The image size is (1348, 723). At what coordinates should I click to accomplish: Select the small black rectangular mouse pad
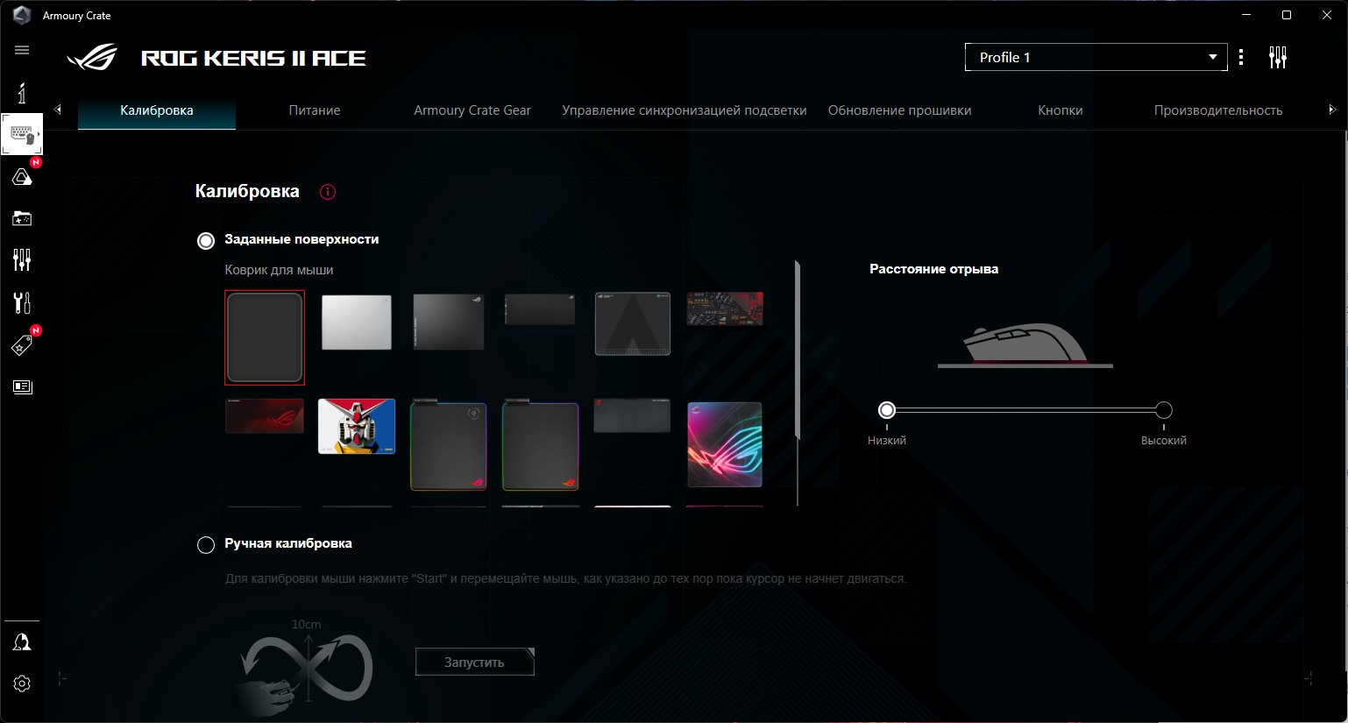[x=540, y=309]
